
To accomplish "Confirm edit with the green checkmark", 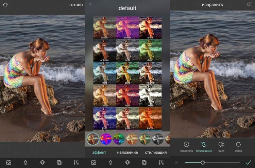I will click(248, 162).
